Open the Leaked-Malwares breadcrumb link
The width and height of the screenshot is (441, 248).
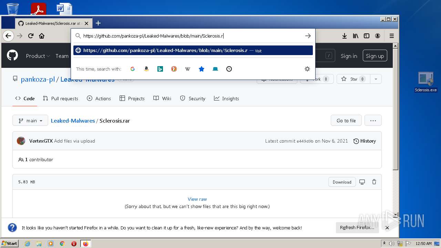73,121
